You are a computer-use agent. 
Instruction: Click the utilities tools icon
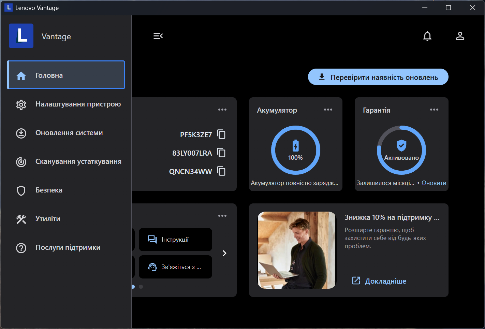21,219
